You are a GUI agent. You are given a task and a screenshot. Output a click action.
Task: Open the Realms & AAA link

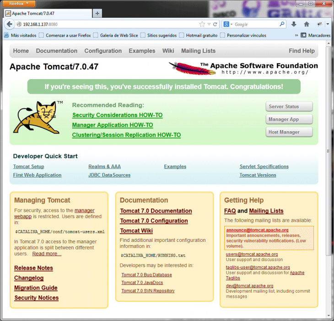[105, 166]
